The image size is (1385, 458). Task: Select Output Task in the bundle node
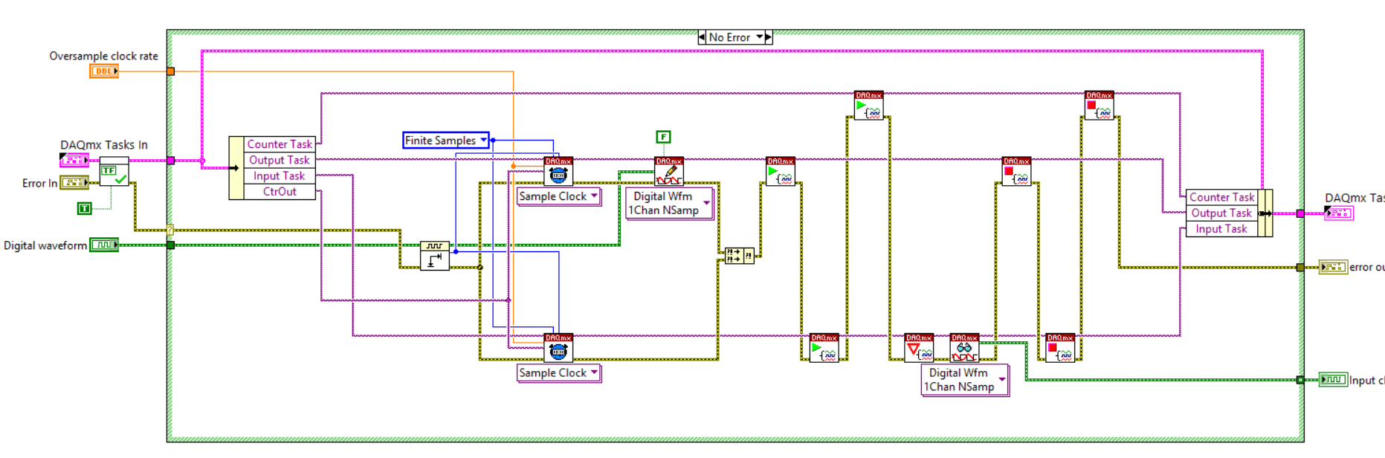1221,213
